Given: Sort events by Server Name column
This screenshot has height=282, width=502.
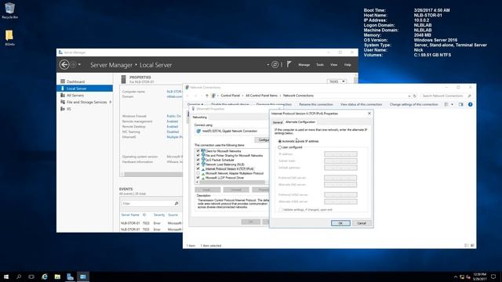Looking at the screenshot, I should (x=130, y=215).
